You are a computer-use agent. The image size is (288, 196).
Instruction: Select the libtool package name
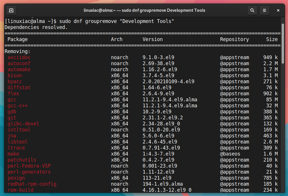18,142
